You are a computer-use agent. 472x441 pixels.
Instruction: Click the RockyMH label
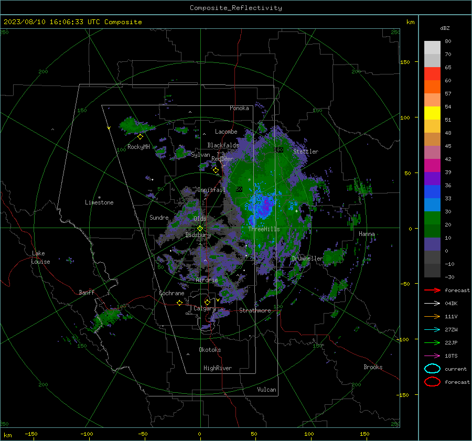(x=138, y=147)
